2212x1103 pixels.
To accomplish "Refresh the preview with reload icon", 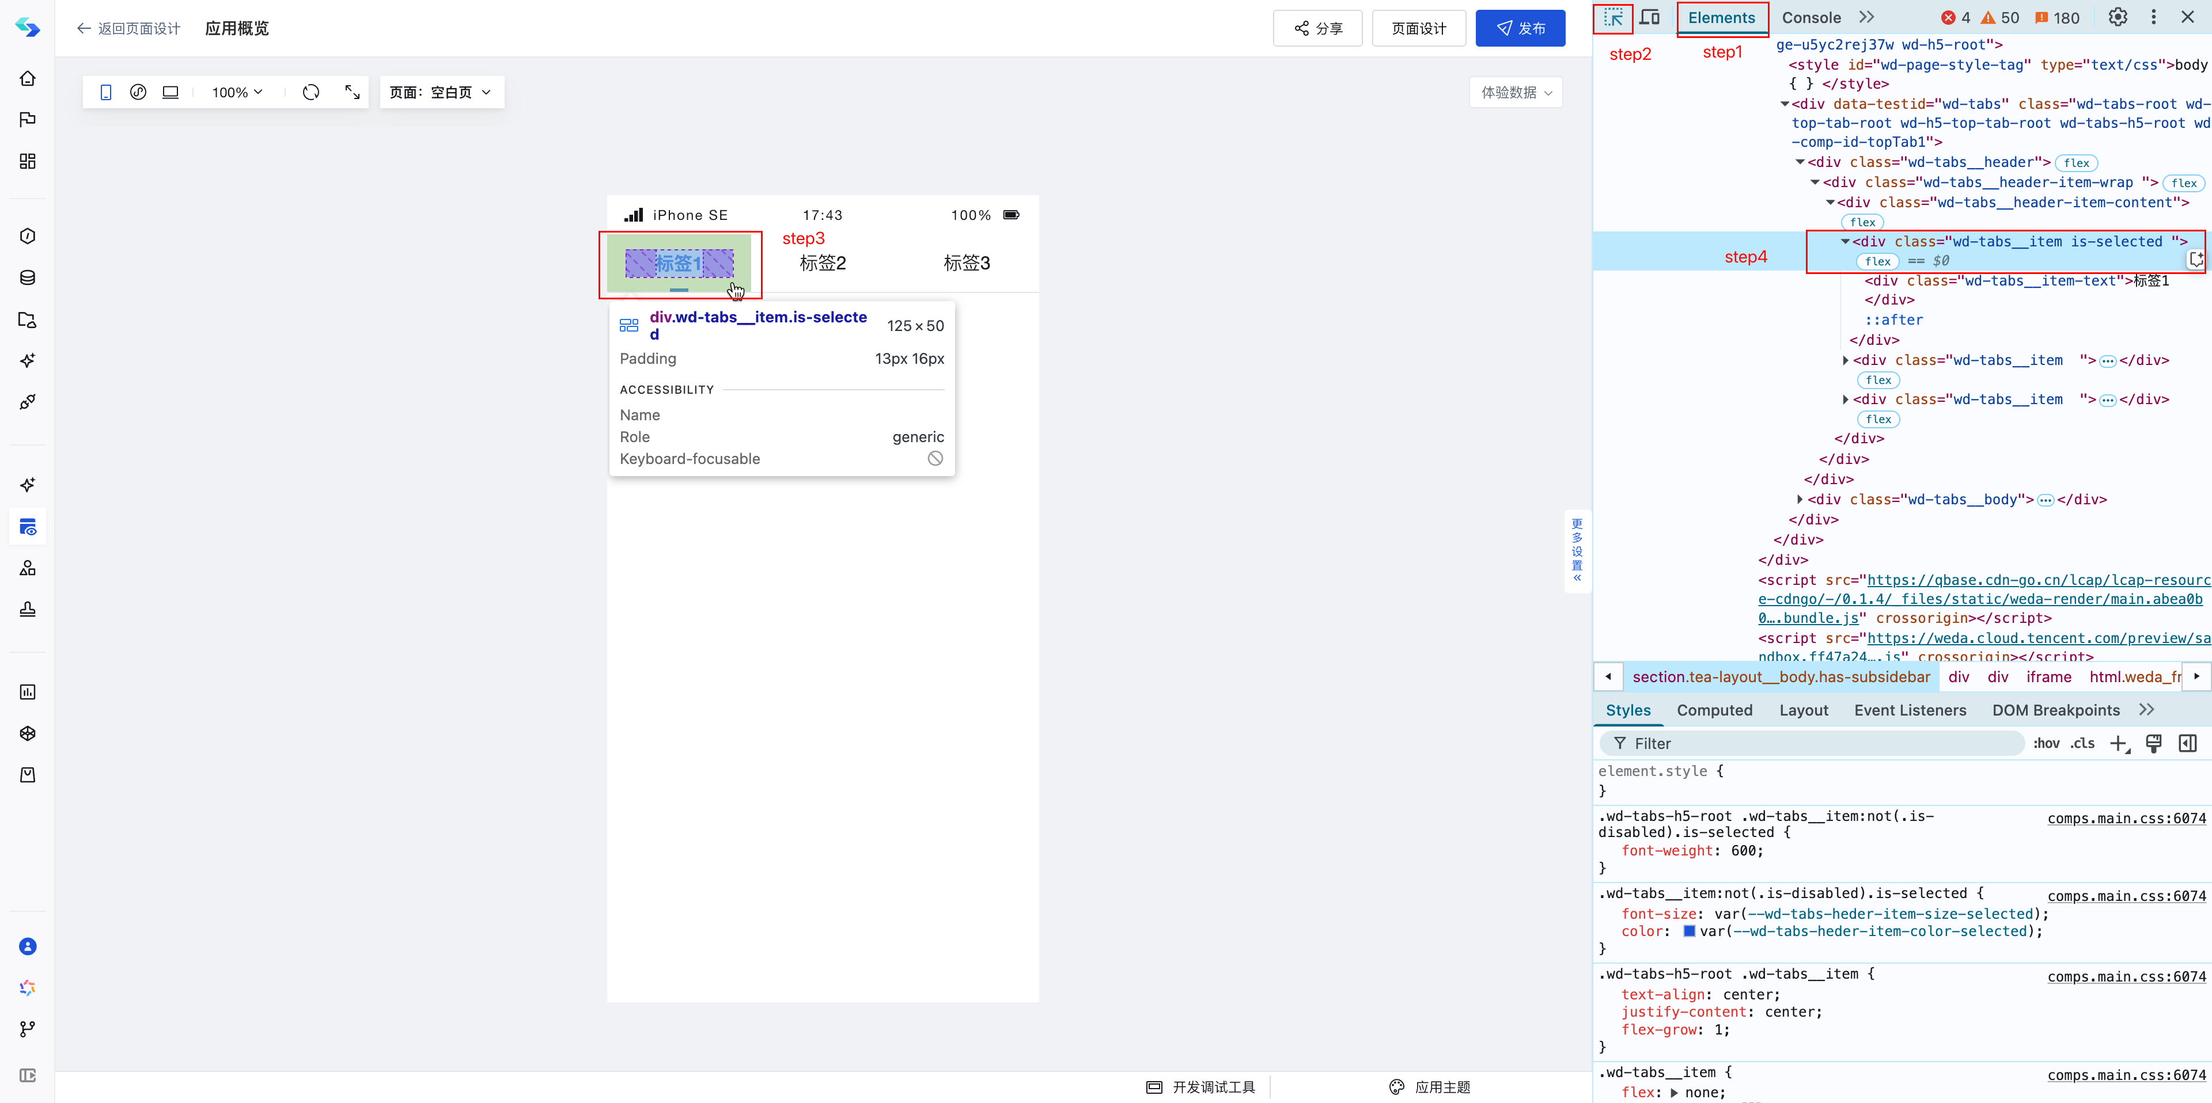I will tap(311, 92).
